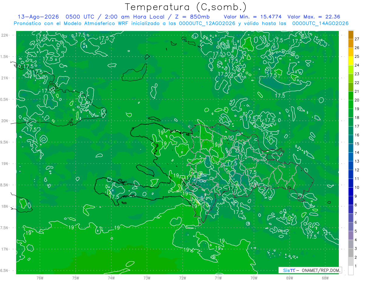
Task: Pick the orange legend swatch above 27
Action: (x=351, y=35)
